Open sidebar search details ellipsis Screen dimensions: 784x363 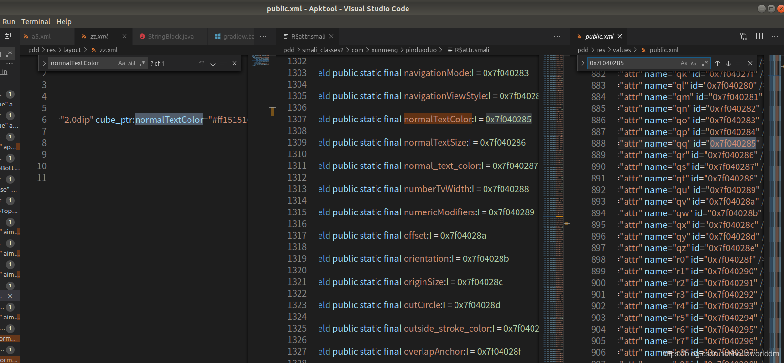click(9, 63)
